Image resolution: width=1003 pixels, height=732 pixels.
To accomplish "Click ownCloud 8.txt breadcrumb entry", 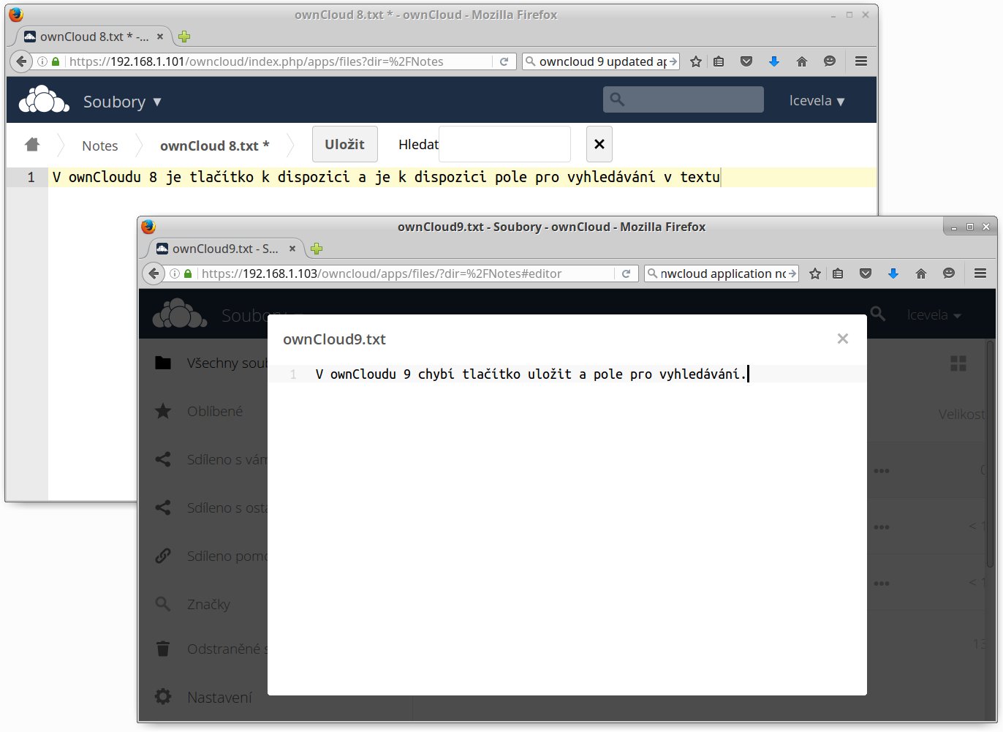I will pos(215,146).
